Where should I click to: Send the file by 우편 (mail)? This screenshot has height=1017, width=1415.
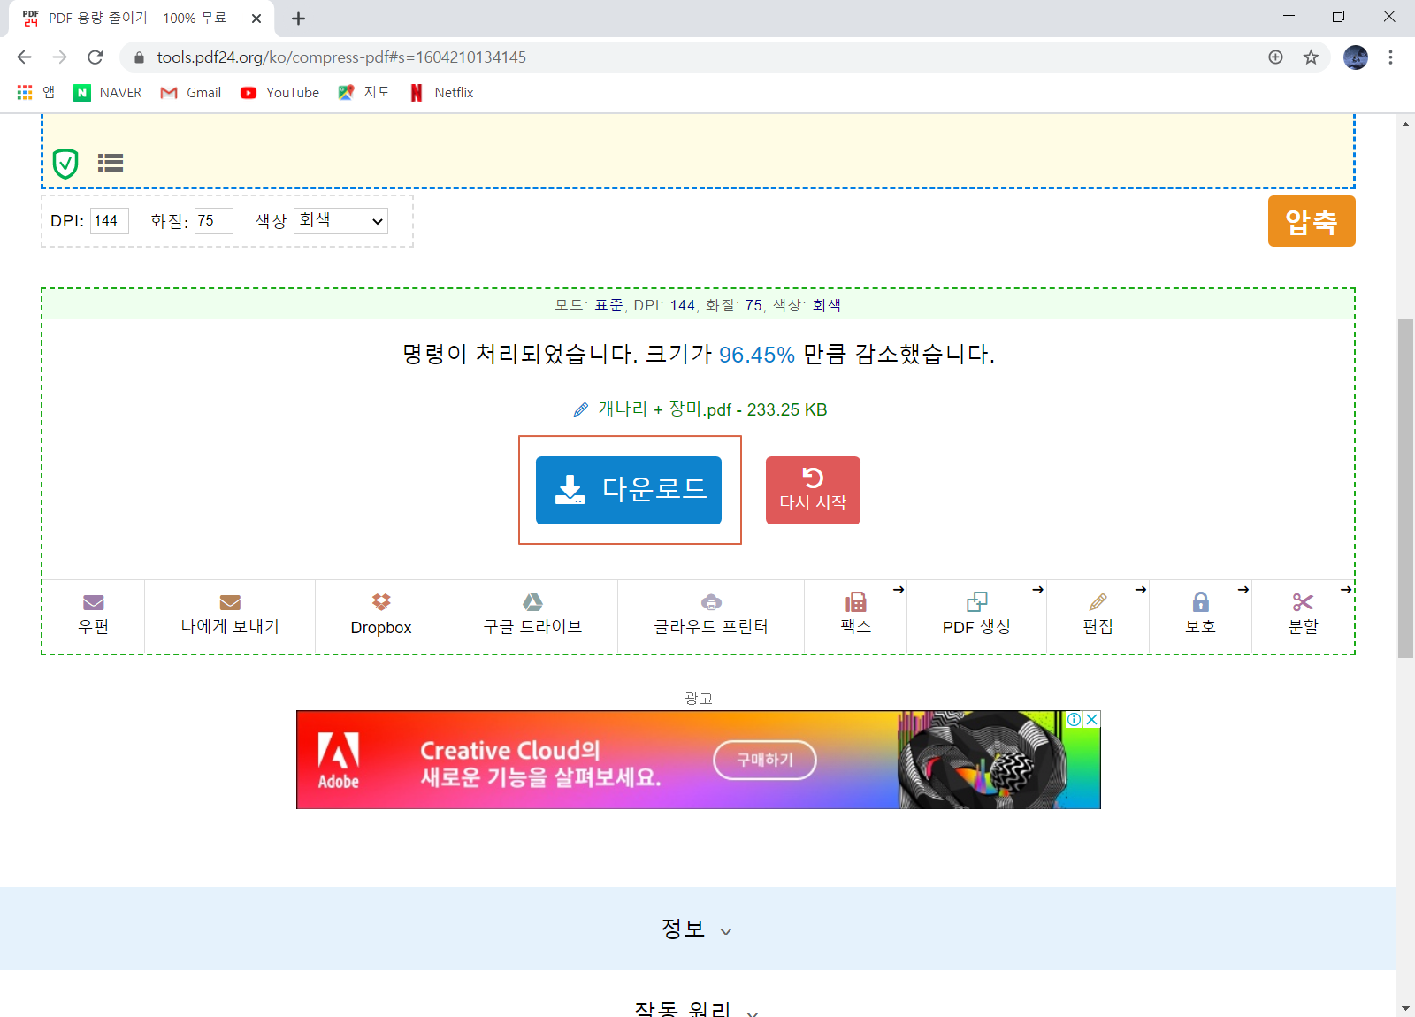pos(94,616)
